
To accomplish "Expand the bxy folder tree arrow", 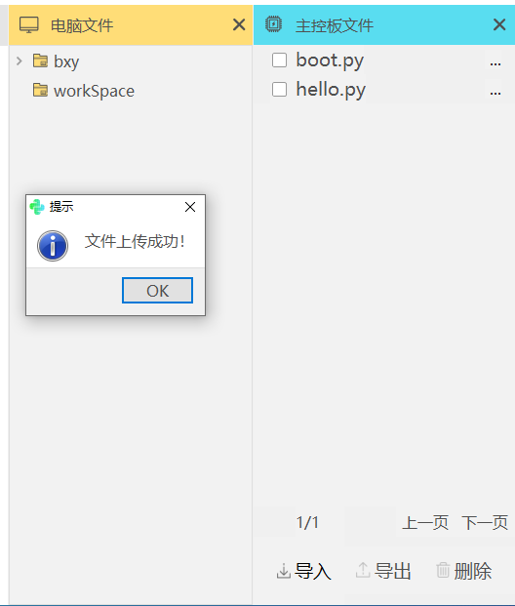I will (19, 61).
